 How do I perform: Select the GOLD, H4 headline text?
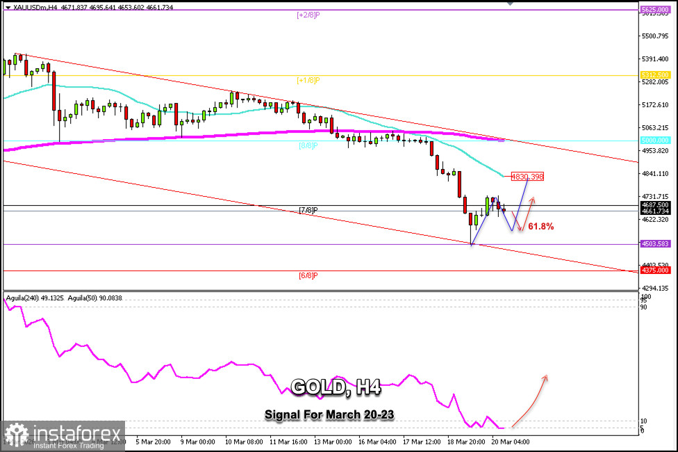pyautogui.click(x=336, y=387)
